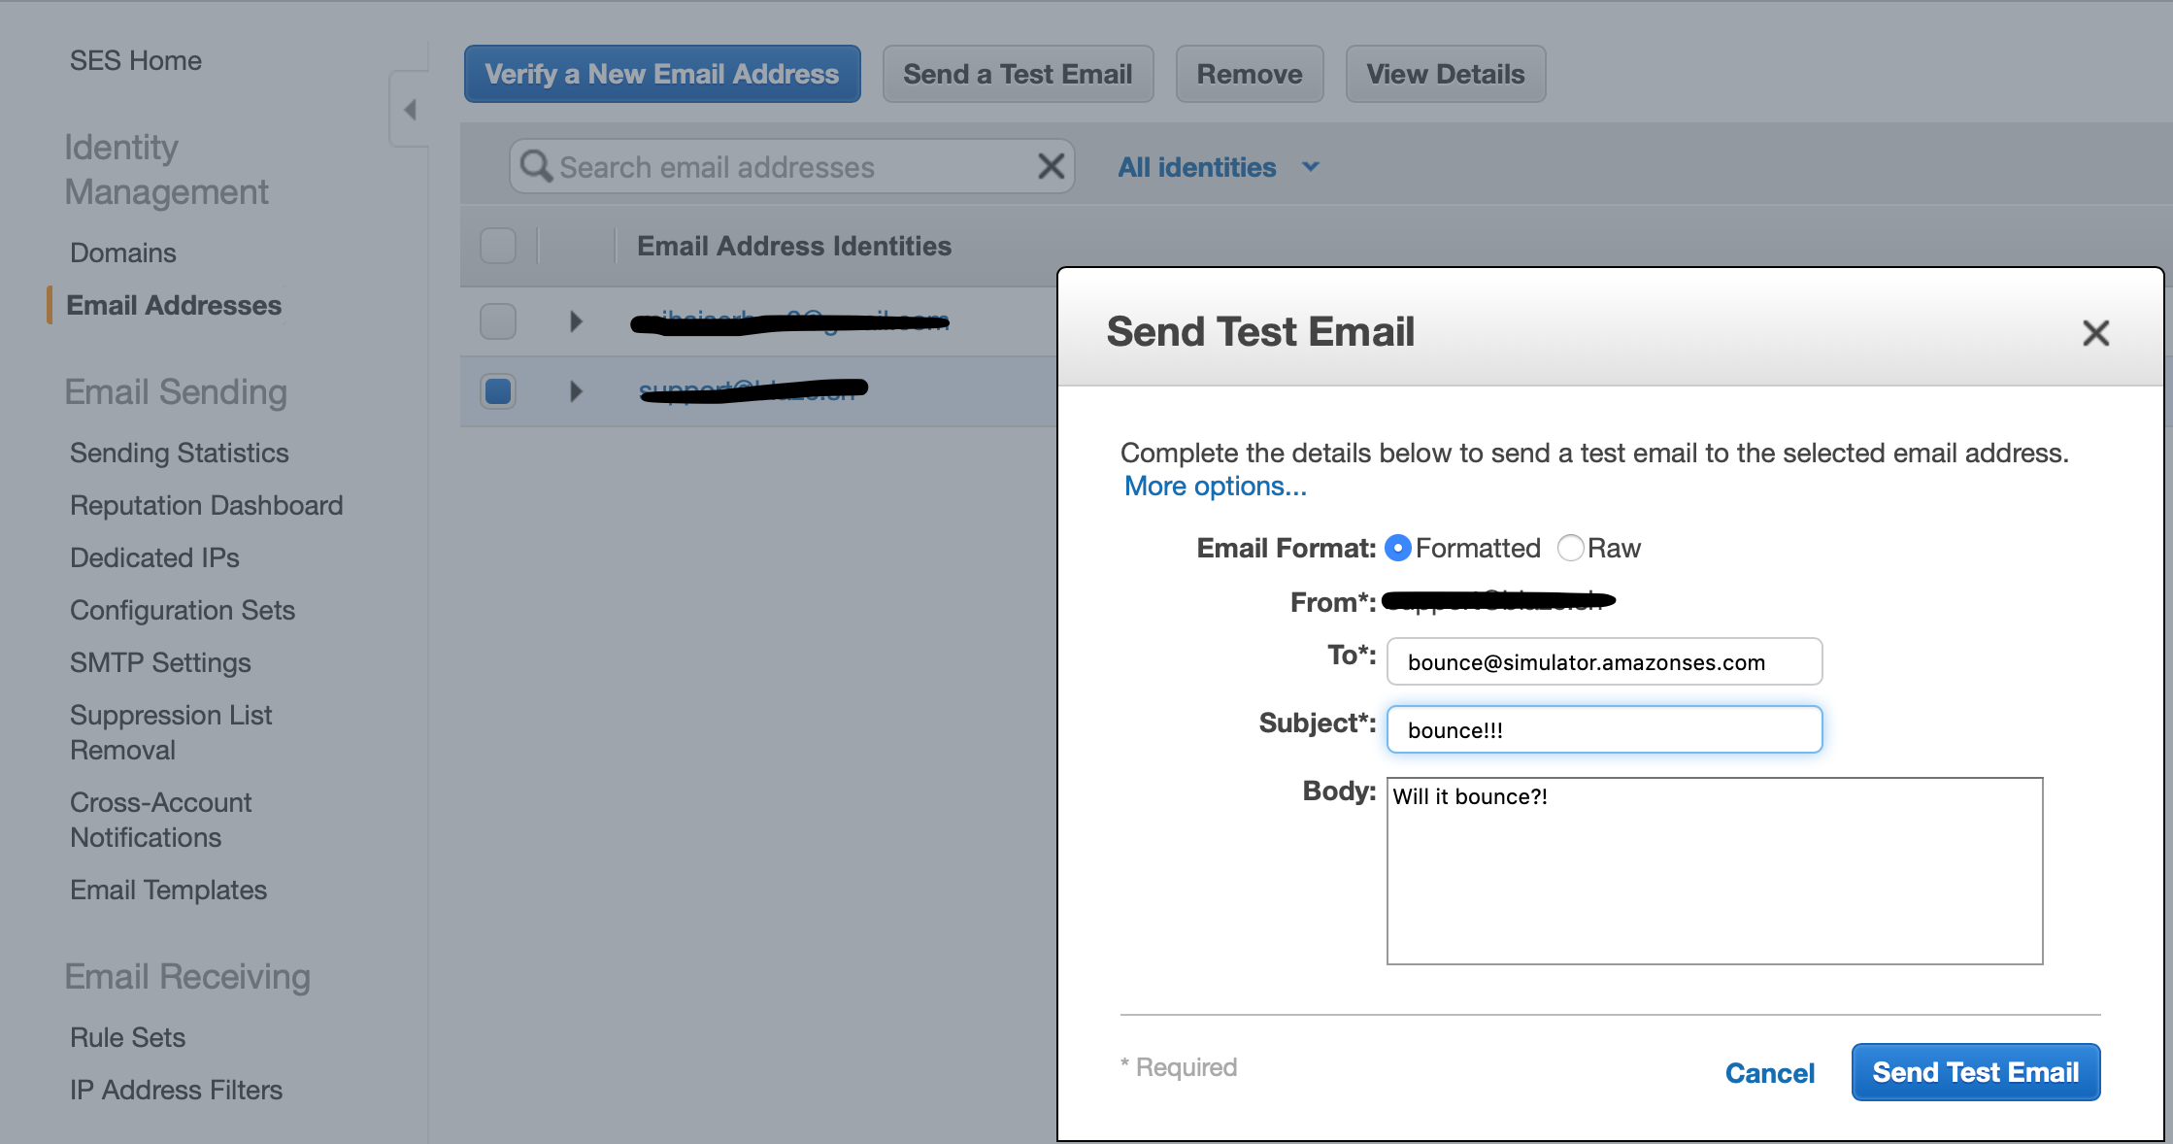Uncheck the support email identity checkbox

[497, 391]
